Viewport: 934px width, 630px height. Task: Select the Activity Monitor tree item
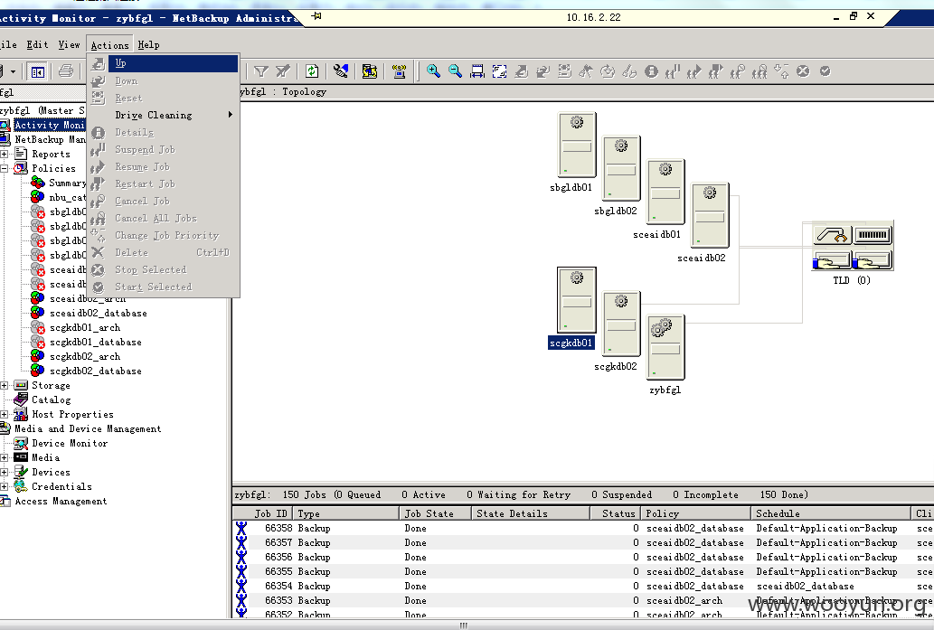[50, 125]
